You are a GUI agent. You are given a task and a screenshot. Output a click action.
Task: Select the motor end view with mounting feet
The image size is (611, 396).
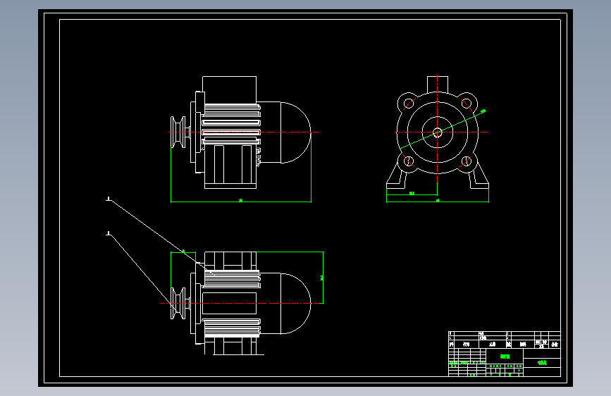coord(437,132)
